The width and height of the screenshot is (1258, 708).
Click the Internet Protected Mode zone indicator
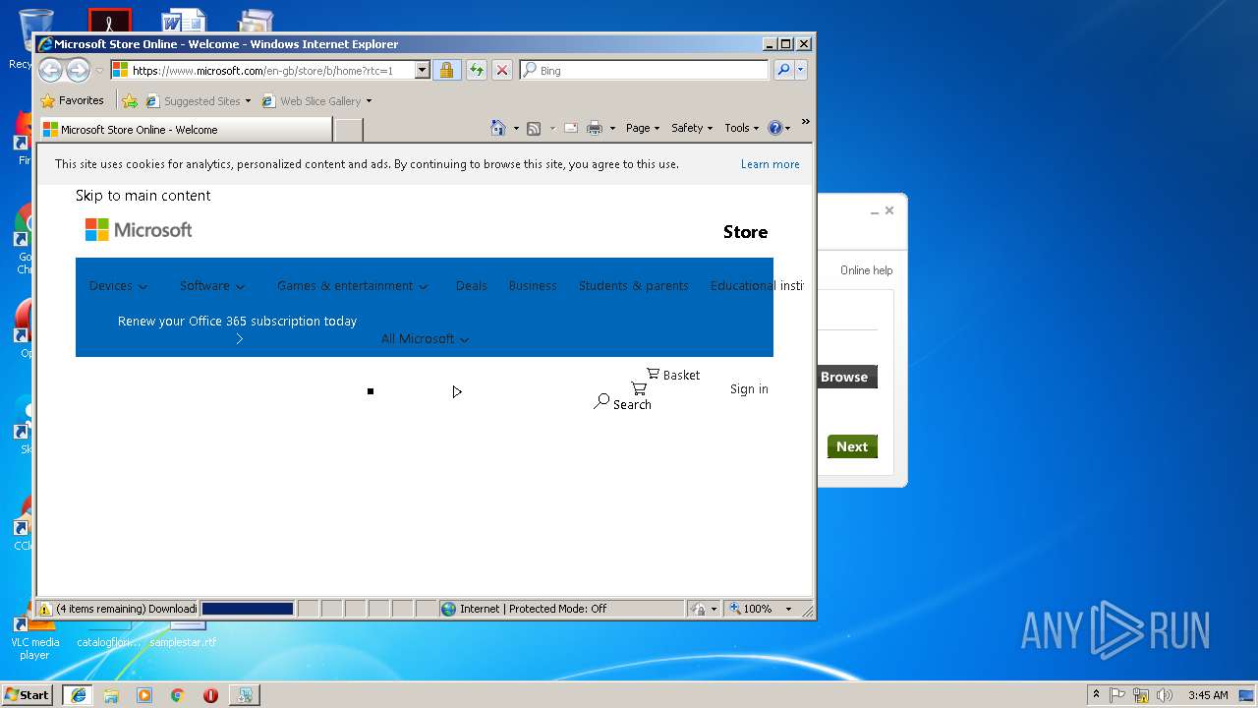coord(561,609)
